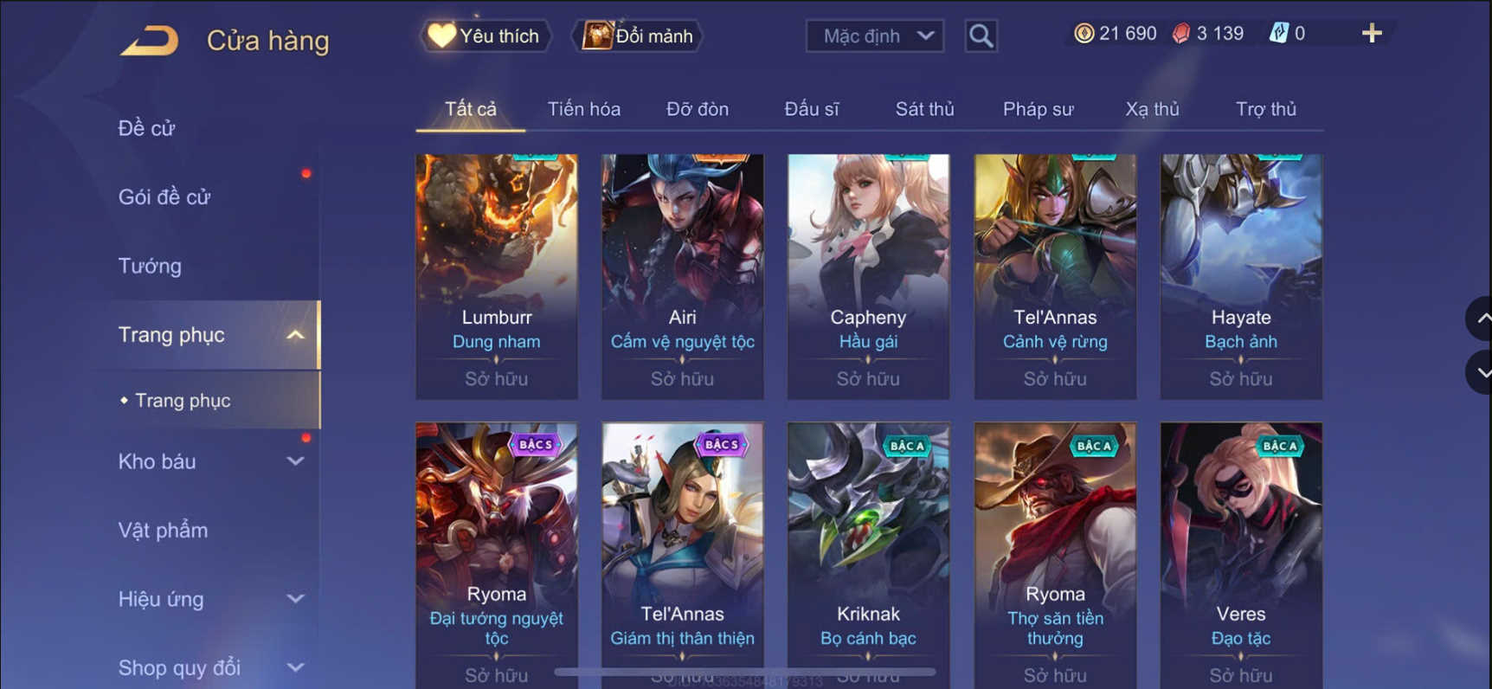Open the Mặc định sort dropdown
The width and height of the screenshot is (1492, 689).
[875, 36]
